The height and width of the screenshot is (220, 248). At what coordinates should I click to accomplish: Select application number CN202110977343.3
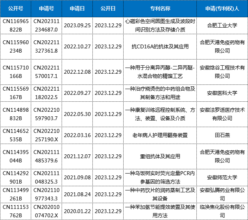coord(46,194)
